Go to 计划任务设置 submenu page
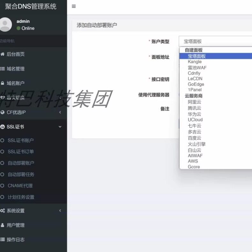Image resolution: width=252 pixels, height=252 pixels. coord(21,197)
